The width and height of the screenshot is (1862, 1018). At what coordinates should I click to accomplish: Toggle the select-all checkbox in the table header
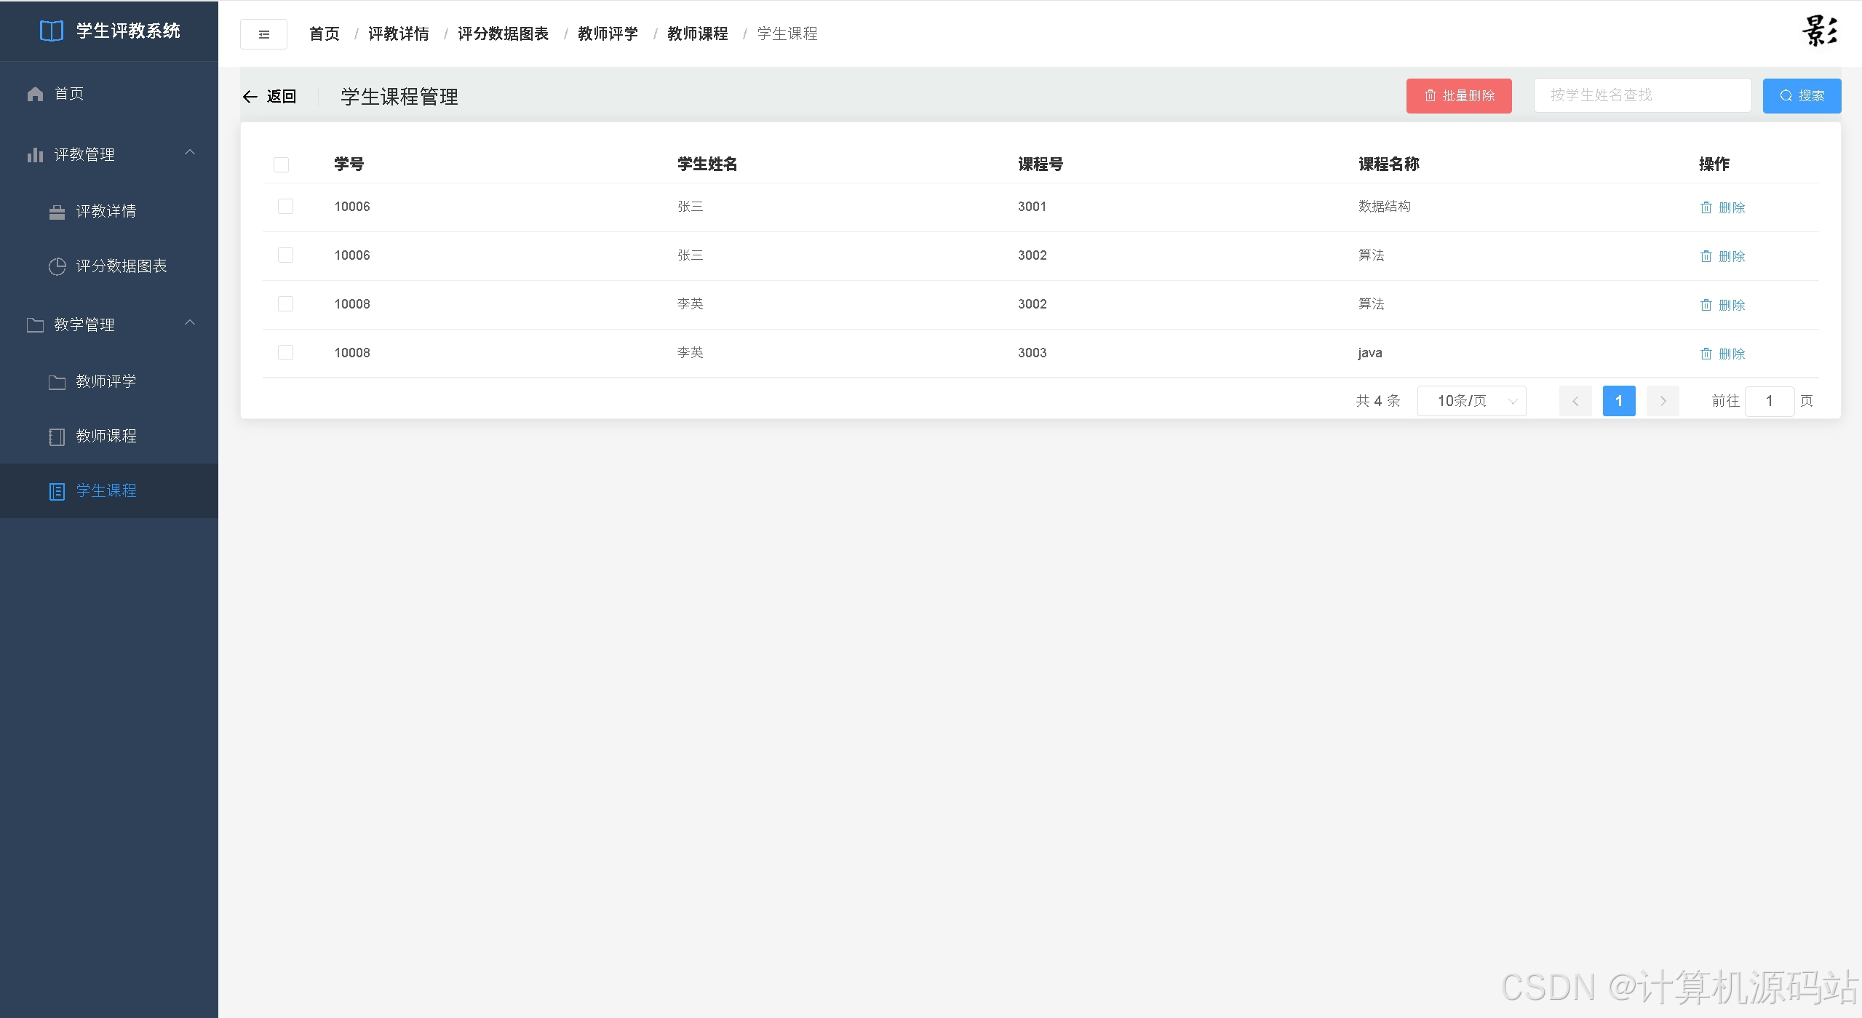pos(282,165)
